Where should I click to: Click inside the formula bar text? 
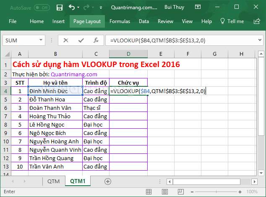(x=158, y=41)
